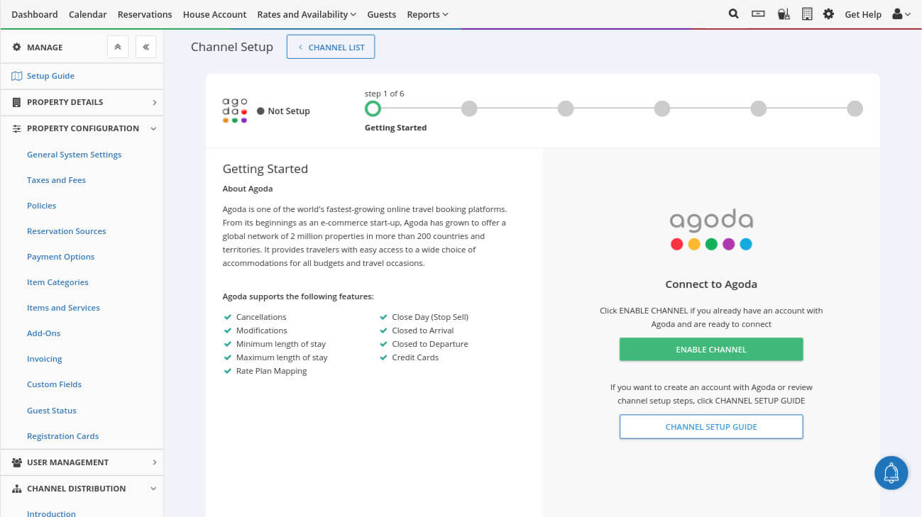
Task: Click the Getting Started heading
Action: 265,169
